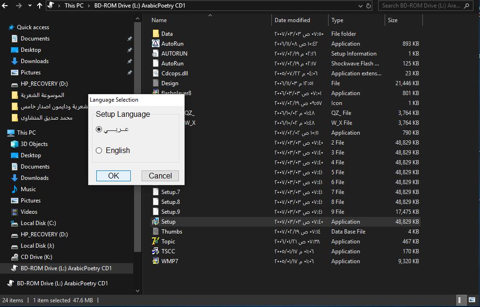Select the Topic application icon
Screen dimensions: 480x307
(157, 242)
